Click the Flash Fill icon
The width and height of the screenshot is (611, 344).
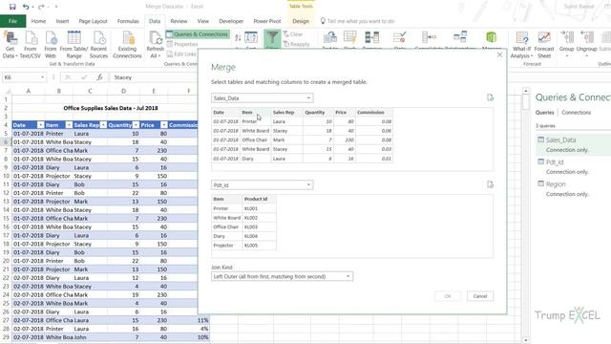pos(350,38)
